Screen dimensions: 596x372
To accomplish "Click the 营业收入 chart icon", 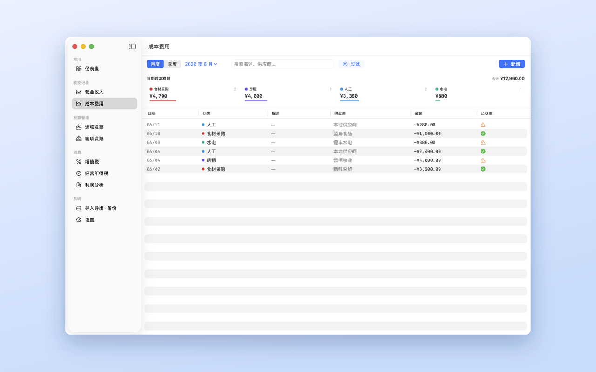I will click(79, 92).
